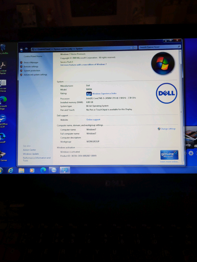Screen dimensions: 197x262
Task: Open Action Center link
Action: [29, 150]
